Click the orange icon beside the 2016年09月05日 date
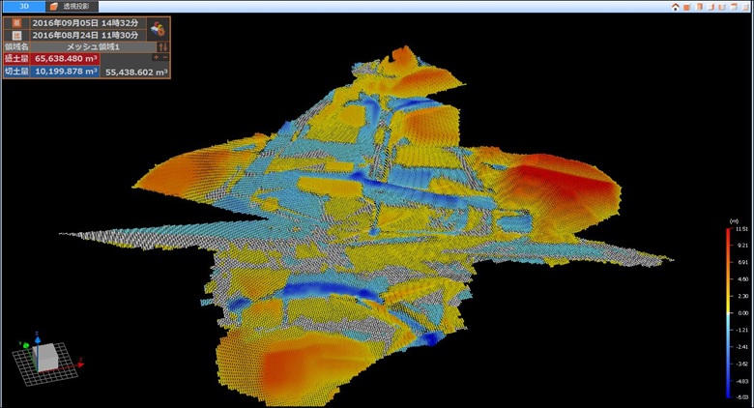The image size is (754, 408). point(17,22)
